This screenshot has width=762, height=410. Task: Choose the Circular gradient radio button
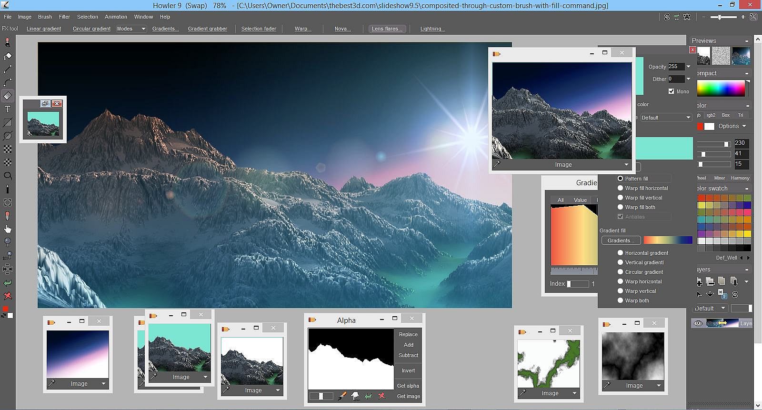pyautogui.click(x=620, y=272)
